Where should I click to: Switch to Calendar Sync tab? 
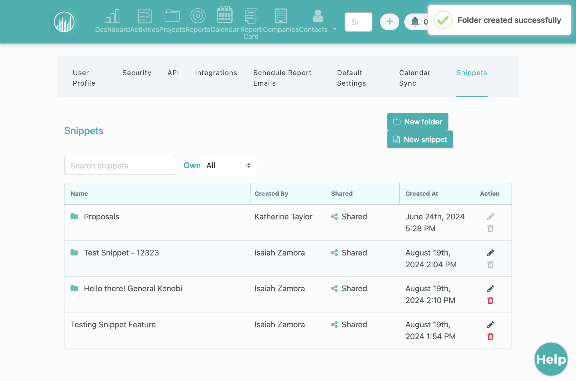415,78
